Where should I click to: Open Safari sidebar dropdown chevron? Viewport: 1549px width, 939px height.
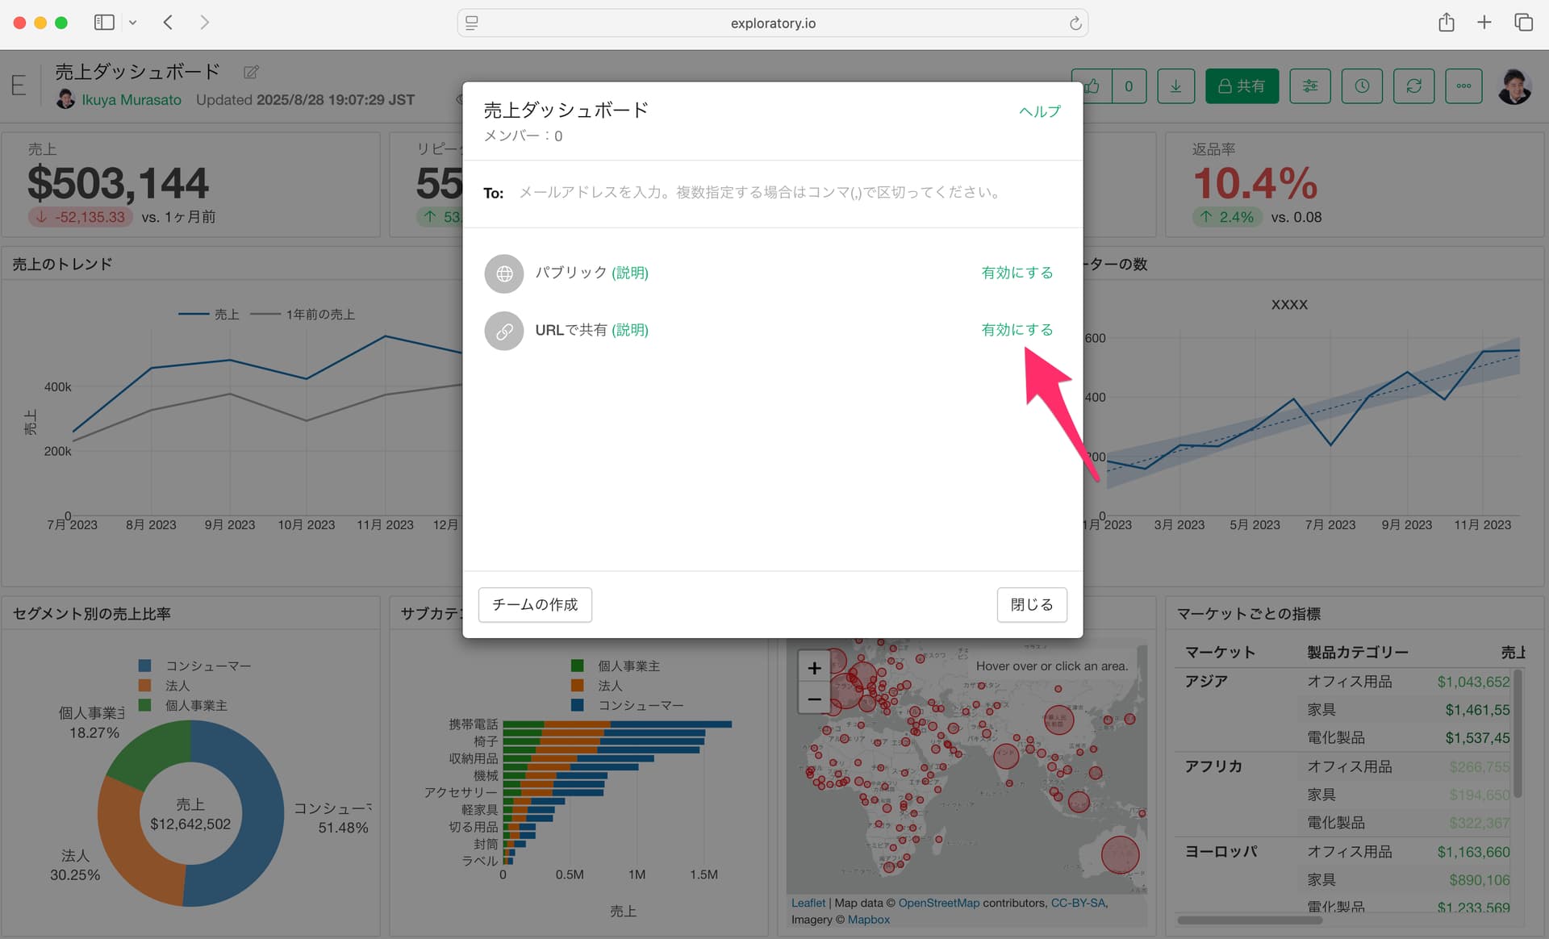click(x=133, y=23)
